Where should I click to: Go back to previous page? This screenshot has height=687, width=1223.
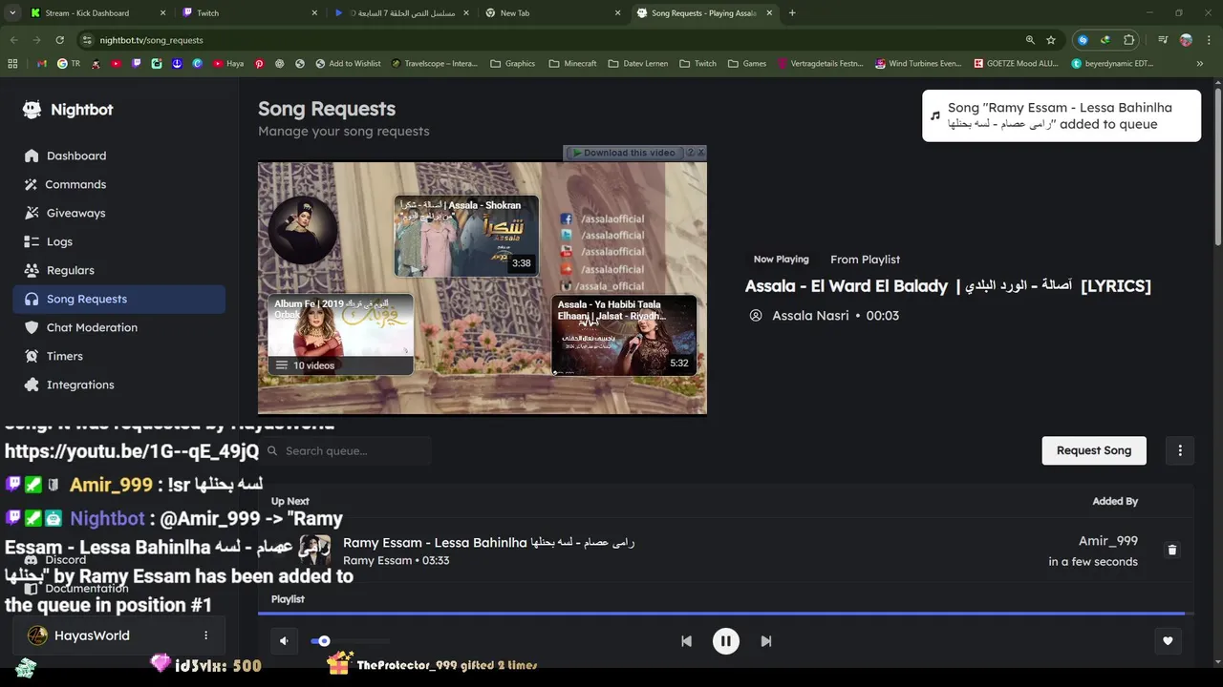coord(13,40)
